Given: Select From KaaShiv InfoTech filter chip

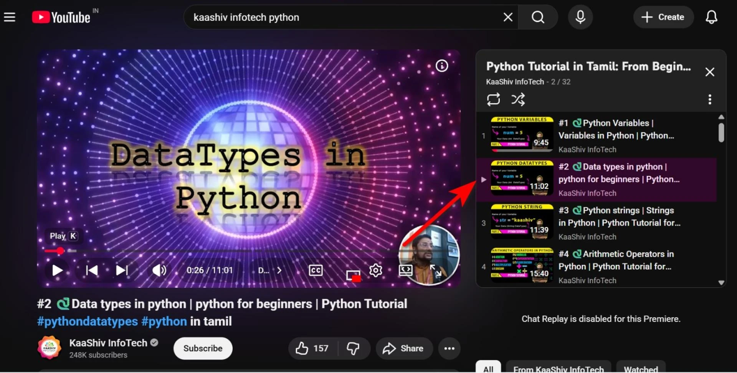Looking at the screenshot, I should coord(559,367).
